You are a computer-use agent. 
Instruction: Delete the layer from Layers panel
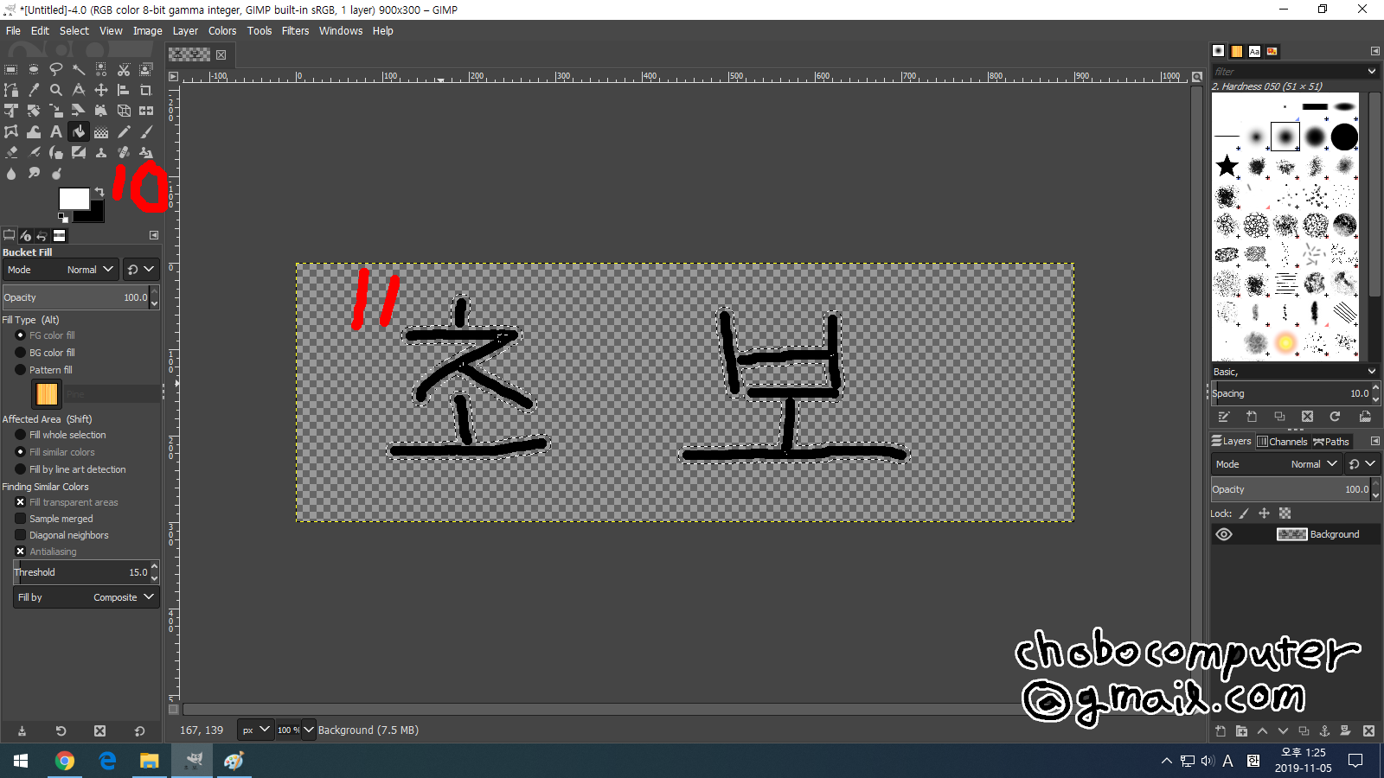pyautogui.click(x=1368, y=730)
